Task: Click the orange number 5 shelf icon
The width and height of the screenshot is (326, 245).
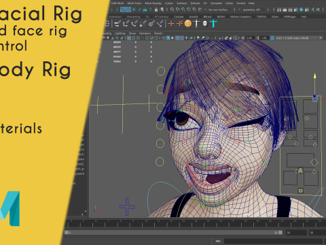Action: click(188, 23)
